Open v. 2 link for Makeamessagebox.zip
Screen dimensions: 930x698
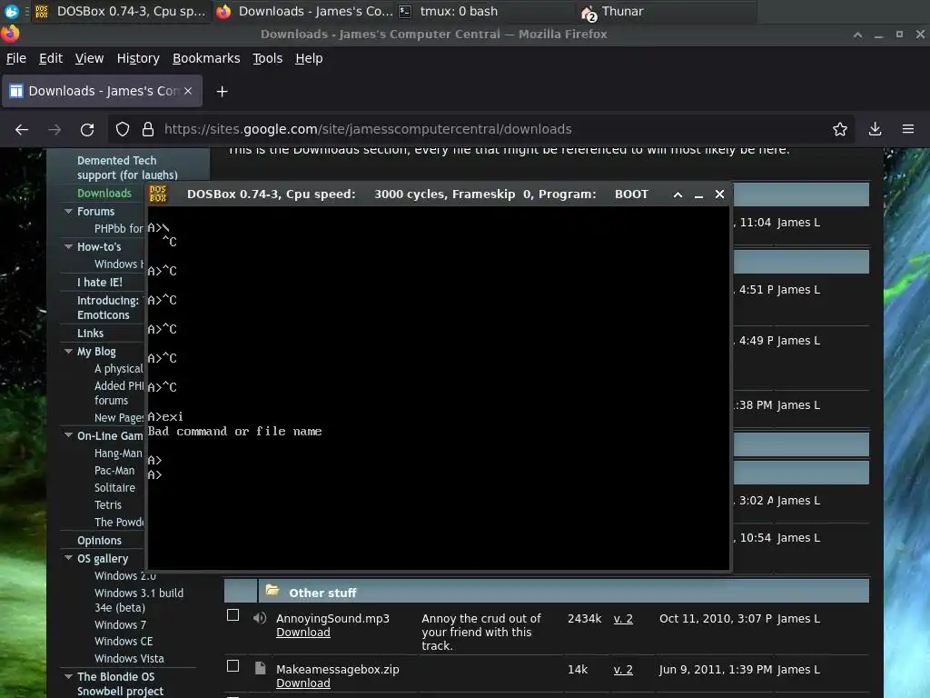[x=623, y=670]
